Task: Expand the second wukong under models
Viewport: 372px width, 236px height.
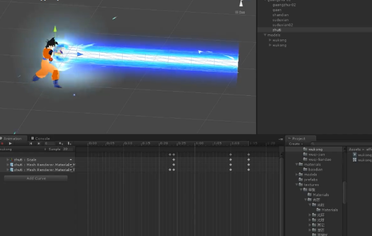Action: [x=270, y=45]
